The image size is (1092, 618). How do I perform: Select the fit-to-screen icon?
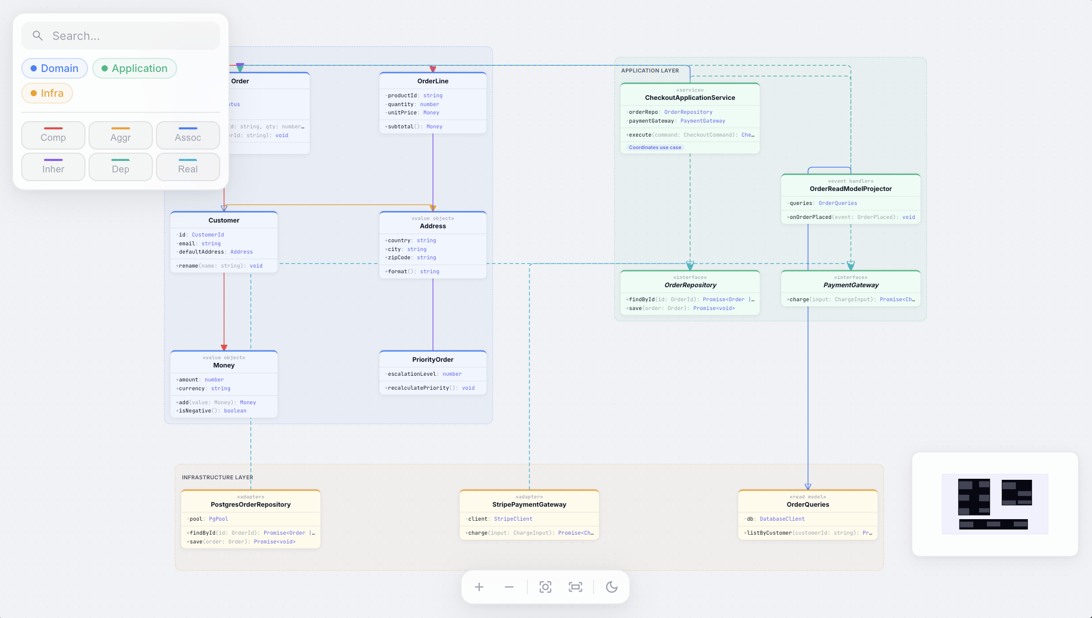click(x=576, y=587)
